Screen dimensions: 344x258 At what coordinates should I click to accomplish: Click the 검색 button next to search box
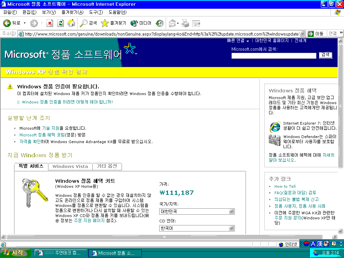click(x=325, y=55)
